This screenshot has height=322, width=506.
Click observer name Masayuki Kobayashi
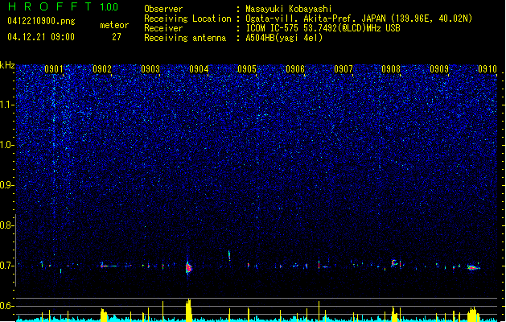point(289,9)
